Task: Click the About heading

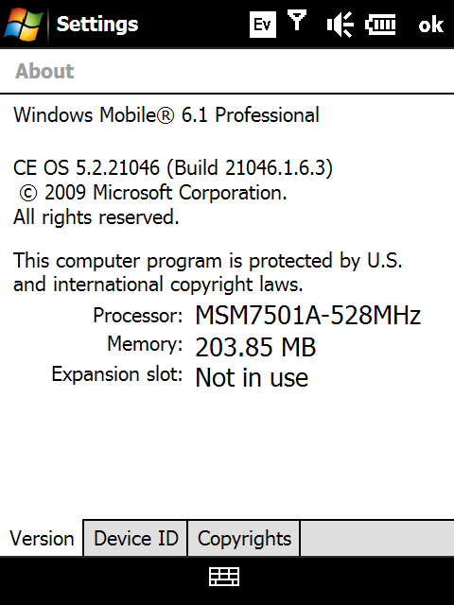Action: pos(44,71)
